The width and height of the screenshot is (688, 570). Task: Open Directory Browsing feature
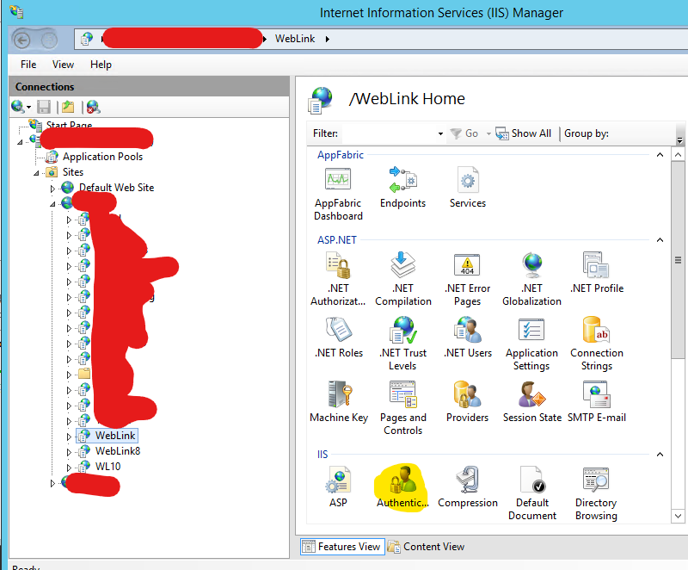pyautogui.click(x=596, y=493)
